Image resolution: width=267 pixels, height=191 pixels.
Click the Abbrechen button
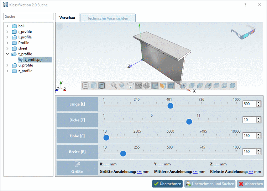(x=251, y=184)
